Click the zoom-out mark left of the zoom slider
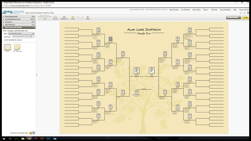The height and width of the screenshot is (141, 251). (x=39, y=17)
